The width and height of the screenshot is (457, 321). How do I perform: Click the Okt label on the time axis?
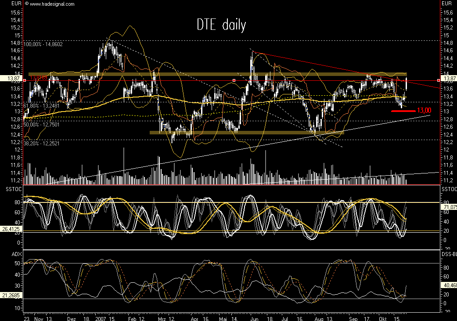tap(382, 318)
